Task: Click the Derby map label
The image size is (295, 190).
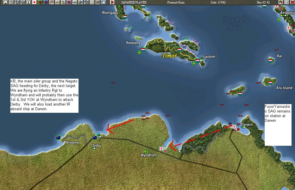Action: 96,145
